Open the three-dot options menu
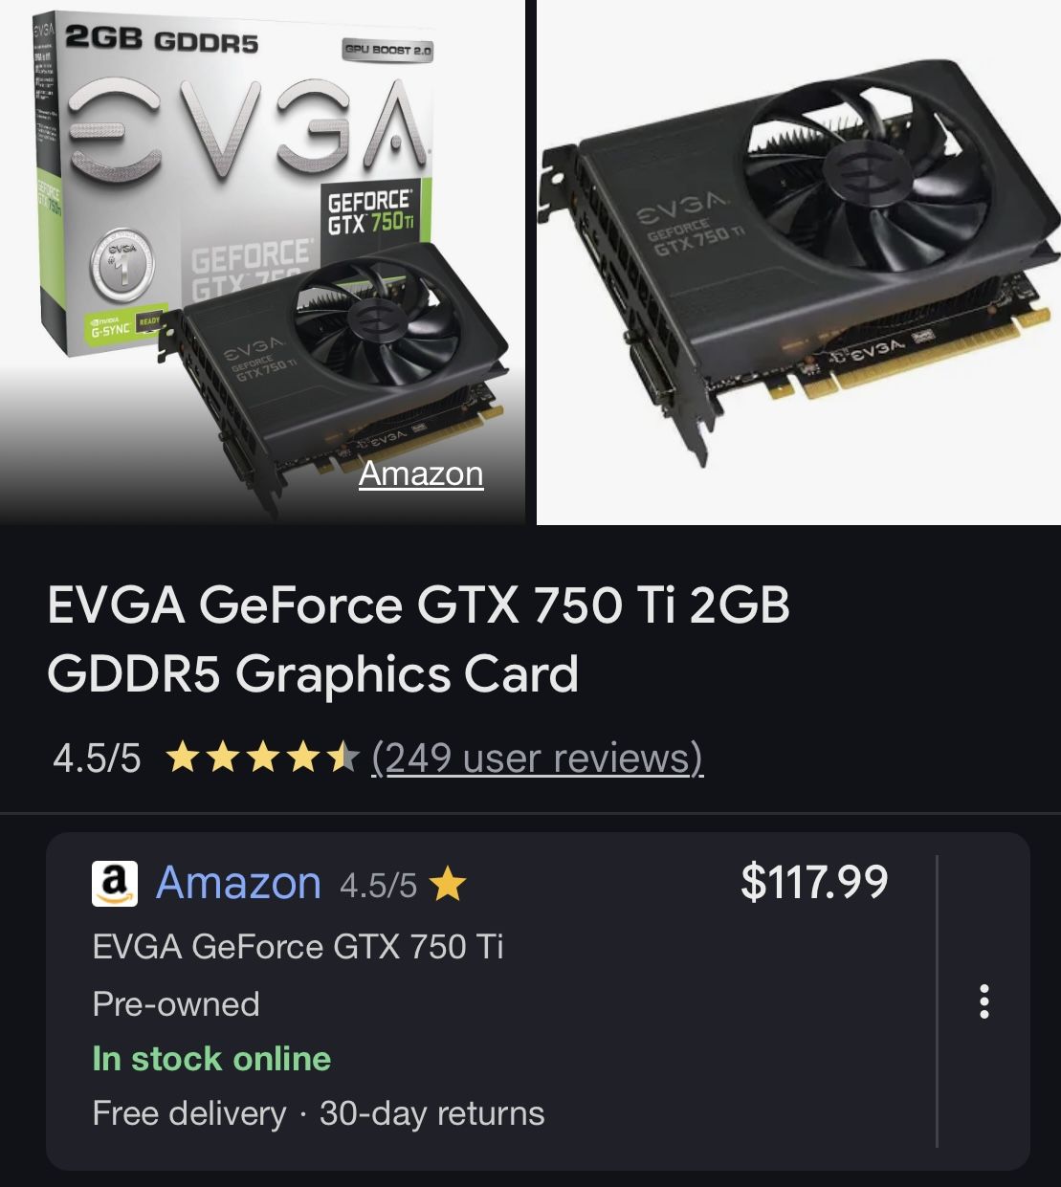This screenshot has height=1187, width=1061. (984, 1000)
